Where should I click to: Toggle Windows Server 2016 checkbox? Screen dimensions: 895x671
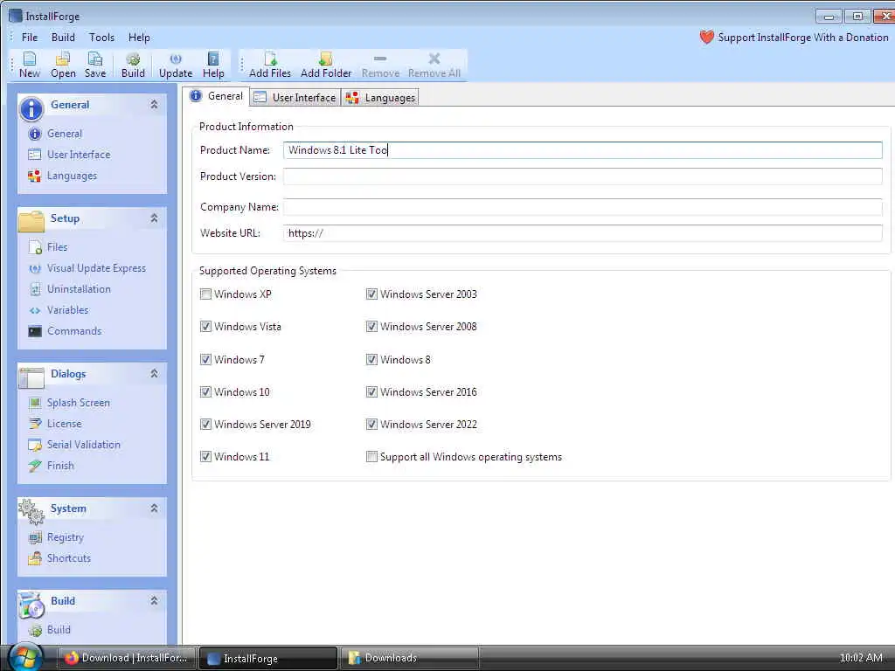[x=371, y=392]
